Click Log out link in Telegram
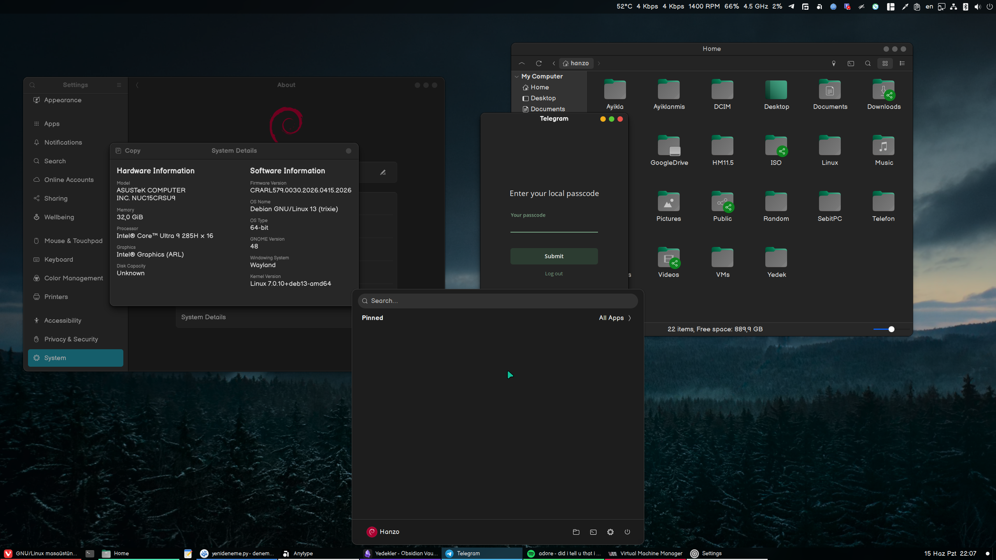The image size is (996, 560). pyautogui.click(x=554, y=274)
